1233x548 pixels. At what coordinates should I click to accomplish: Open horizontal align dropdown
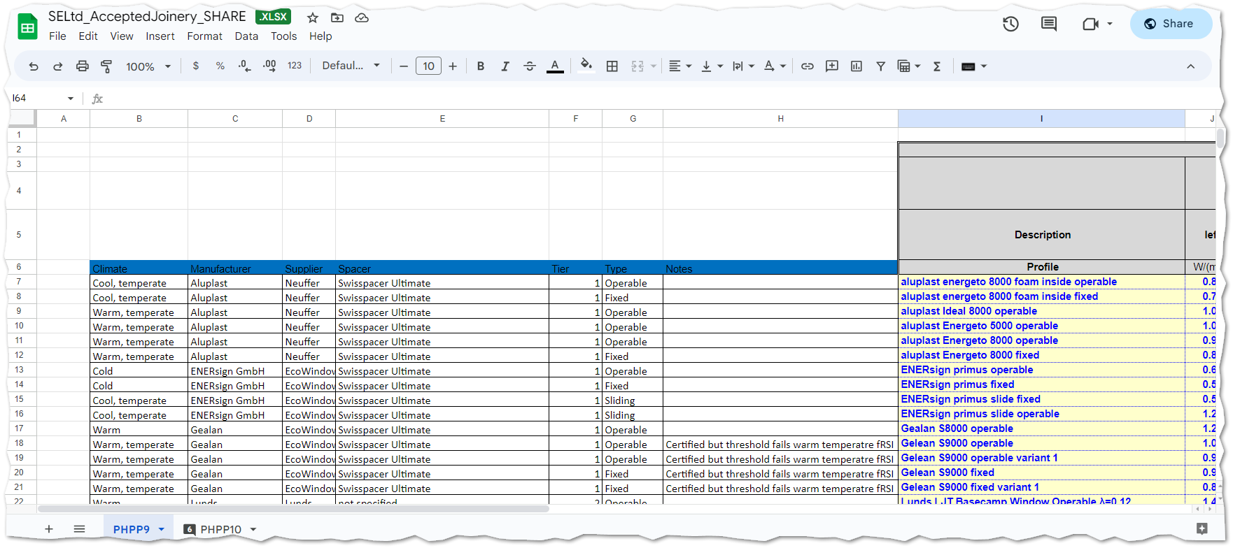tap(680, 66)
